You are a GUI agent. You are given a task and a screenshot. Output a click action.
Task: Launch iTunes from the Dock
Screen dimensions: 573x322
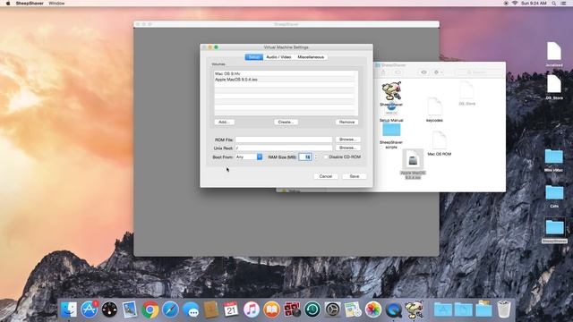pyautogui.click(x=252, y=309)
